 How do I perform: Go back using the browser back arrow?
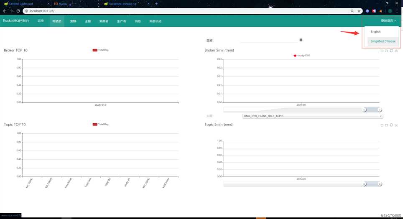5,11
